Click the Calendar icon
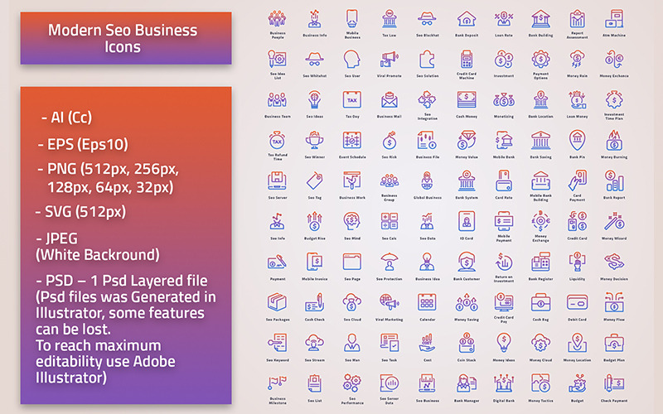The image size is (663, 414). click(427, 303)
